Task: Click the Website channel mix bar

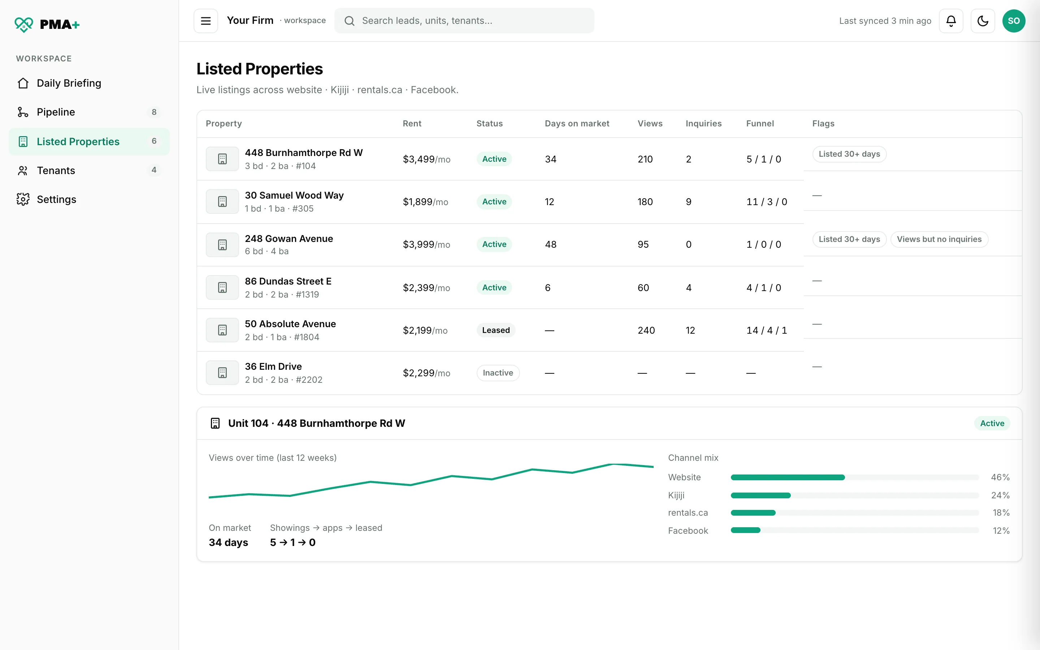Action: pos(854,477)
